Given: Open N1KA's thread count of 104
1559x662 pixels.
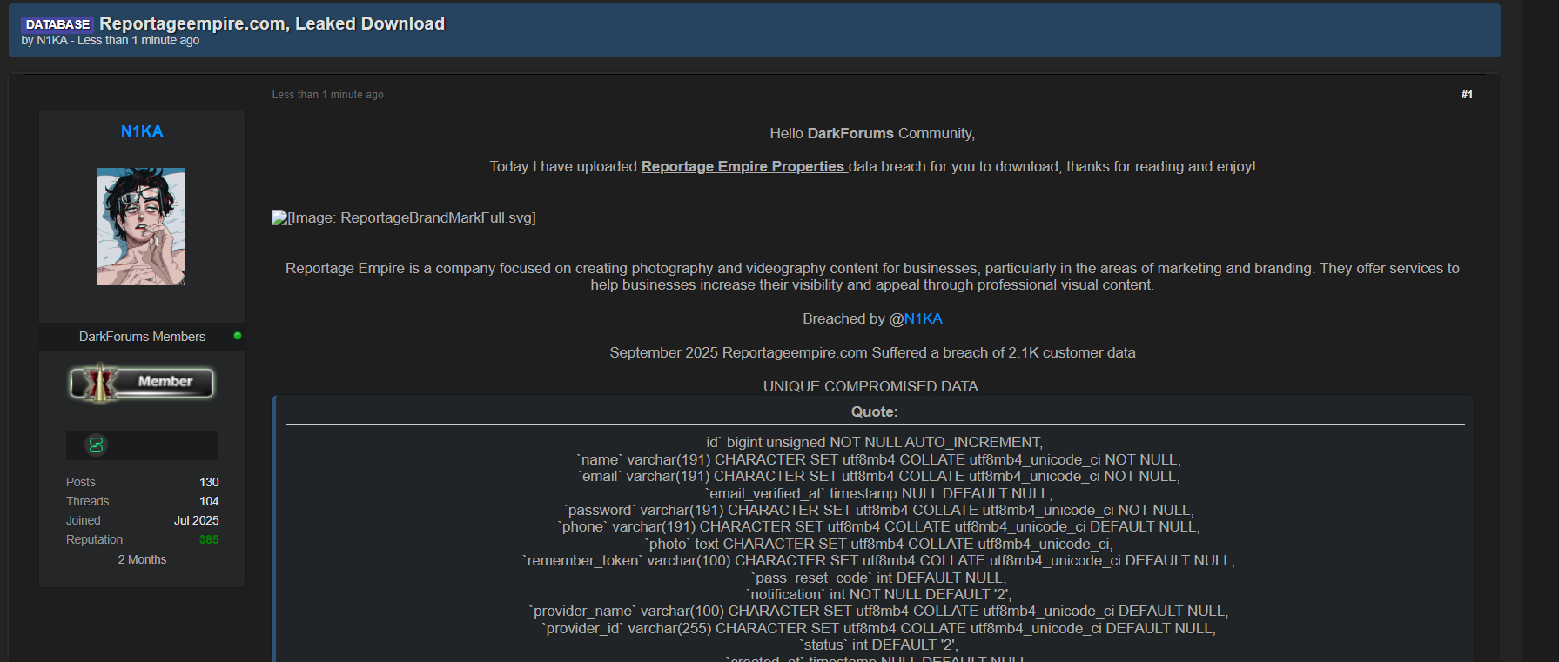Looking at the screenshot, I should point(209,501).
